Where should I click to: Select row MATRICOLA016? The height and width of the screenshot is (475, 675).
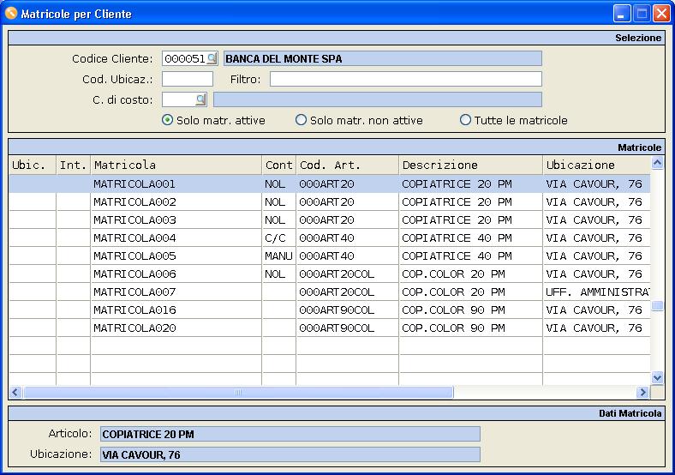(x=330, y=310)
